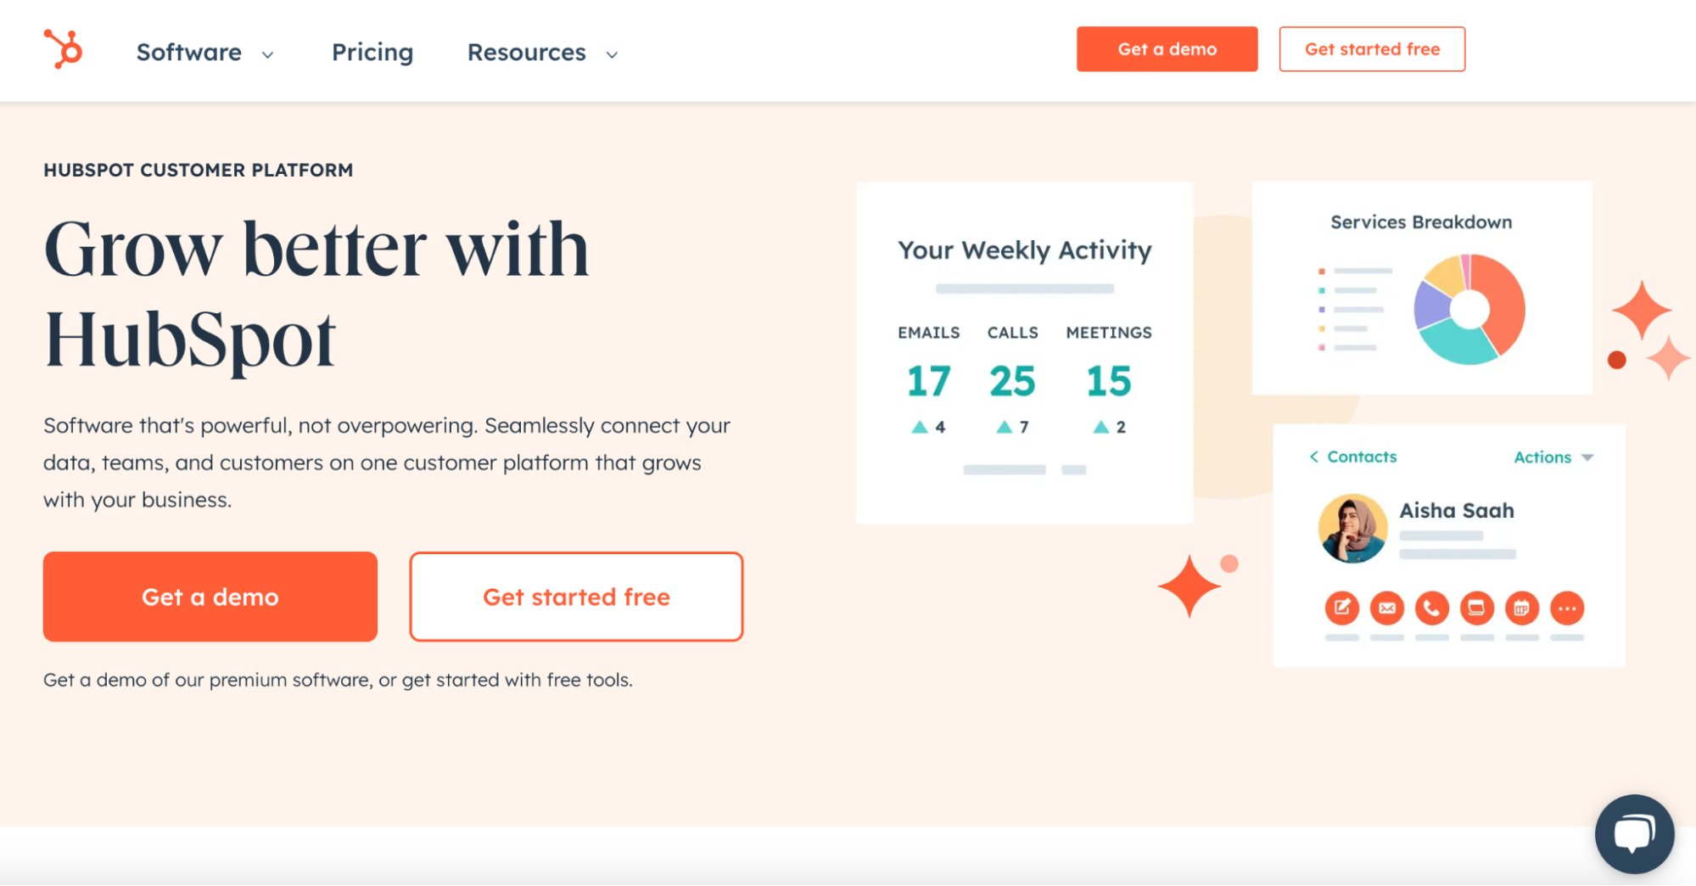Click the edit note icon on Aisha's contact card
This screenshot has width=1696, height=886.
pos(1341,608)
